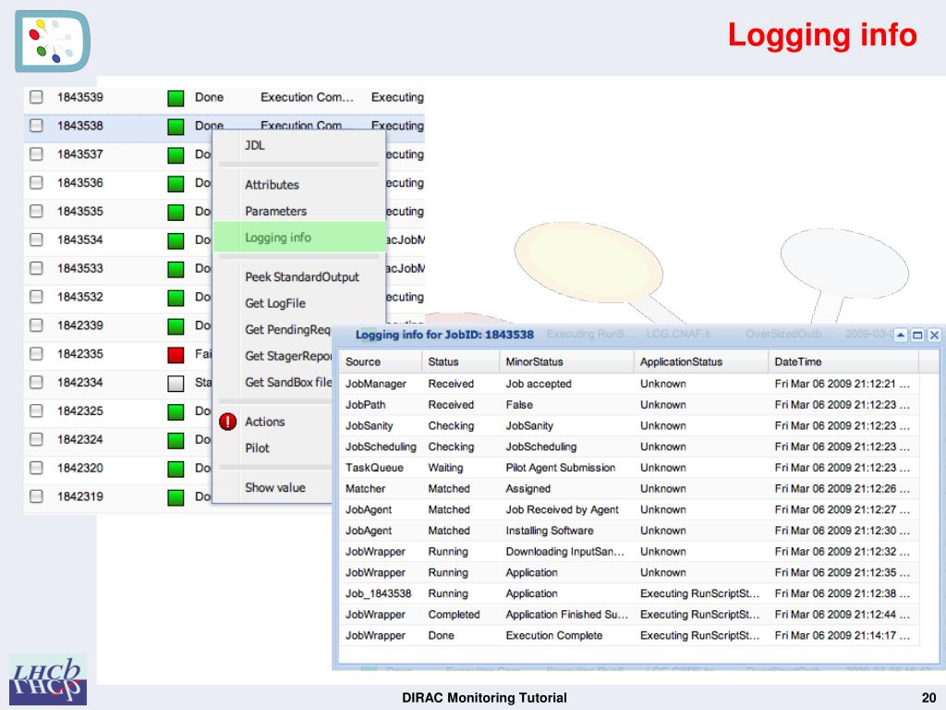This screenshot has height=710, width=946.
Task: Select the JobManager log row
Action: [629, 384]
